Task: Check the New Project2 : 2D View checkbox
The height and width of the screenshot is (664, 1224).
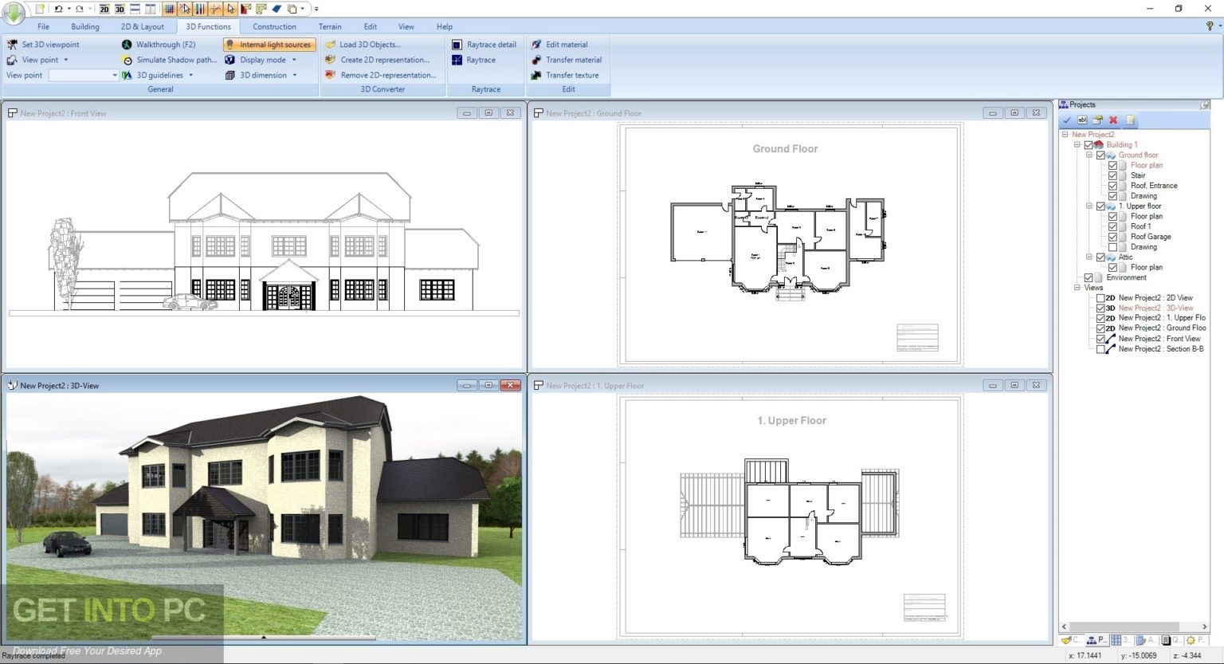Action: [1100, 298]
